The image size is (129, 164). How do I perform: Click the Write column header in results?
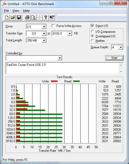[102, 81]
